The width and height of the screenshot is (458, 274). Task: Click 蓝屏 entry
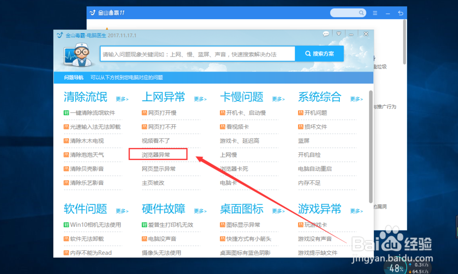304,141
